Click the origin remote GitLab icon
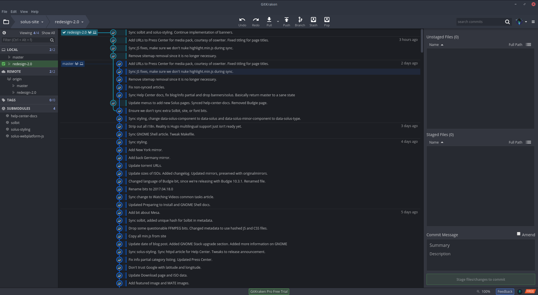The image size is (538, 295). (9, 79)
